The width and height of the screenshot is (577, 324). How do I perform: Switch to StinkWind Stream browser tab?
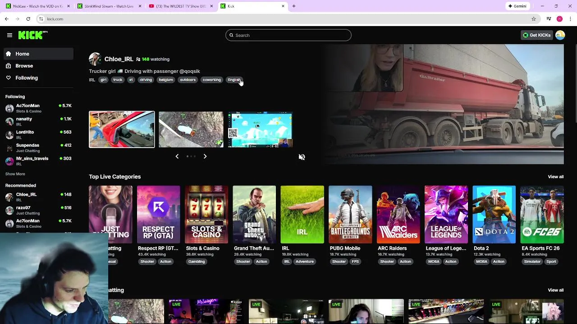(x=109, y=6)
